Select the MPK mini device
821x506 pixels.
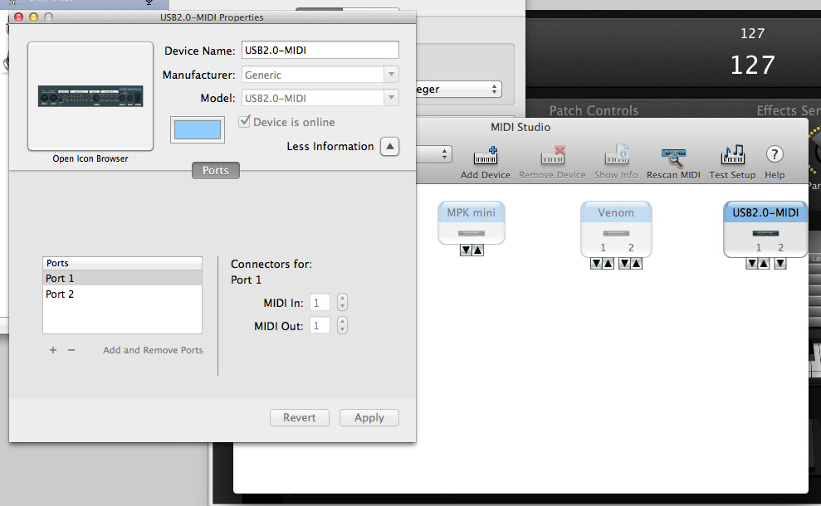point(472,222)
